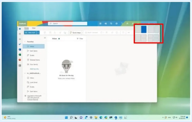Screen dimensions: 192x122
Task: Click the chat feedback icon in the header
Action: (x=111, y=23)
